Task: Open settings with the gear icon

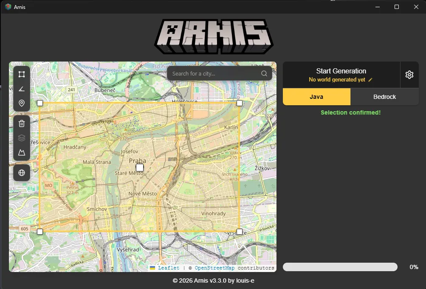Action: click(409, 75)
